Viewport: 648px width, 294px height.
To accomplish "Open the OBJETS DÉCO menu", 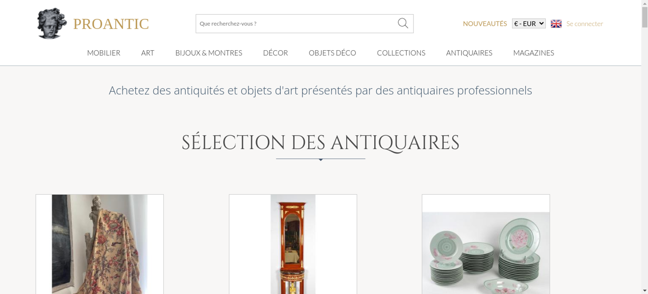I will (332, 53).
